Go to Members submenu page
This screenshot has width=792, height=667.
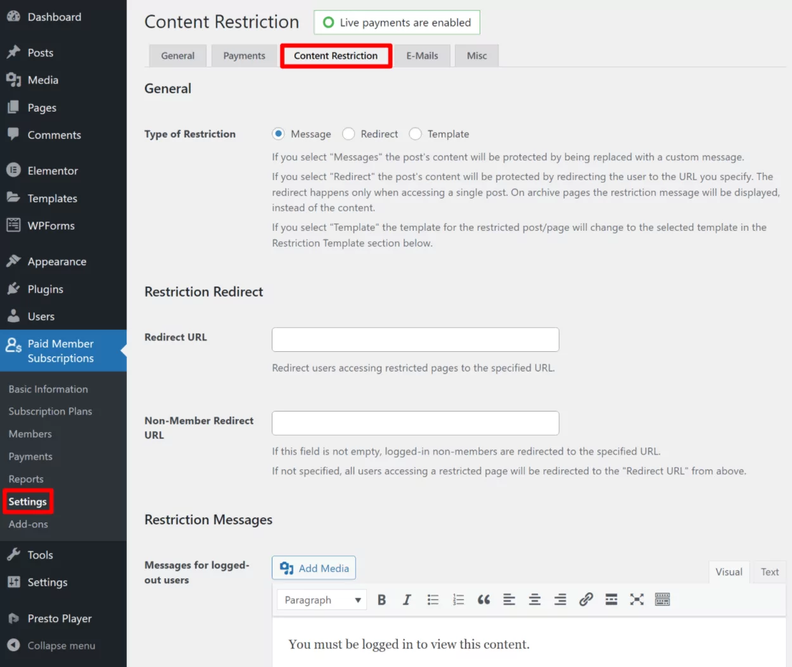(30, 434)
